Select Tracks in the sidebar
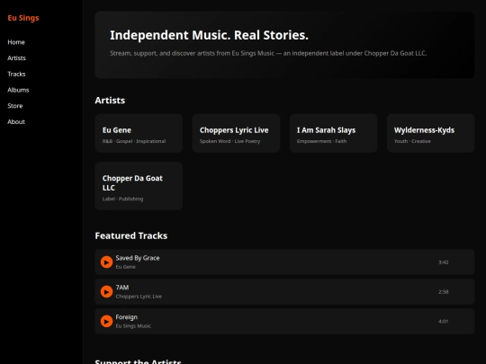This screenshot has width=486, height=364. (16, 74)
